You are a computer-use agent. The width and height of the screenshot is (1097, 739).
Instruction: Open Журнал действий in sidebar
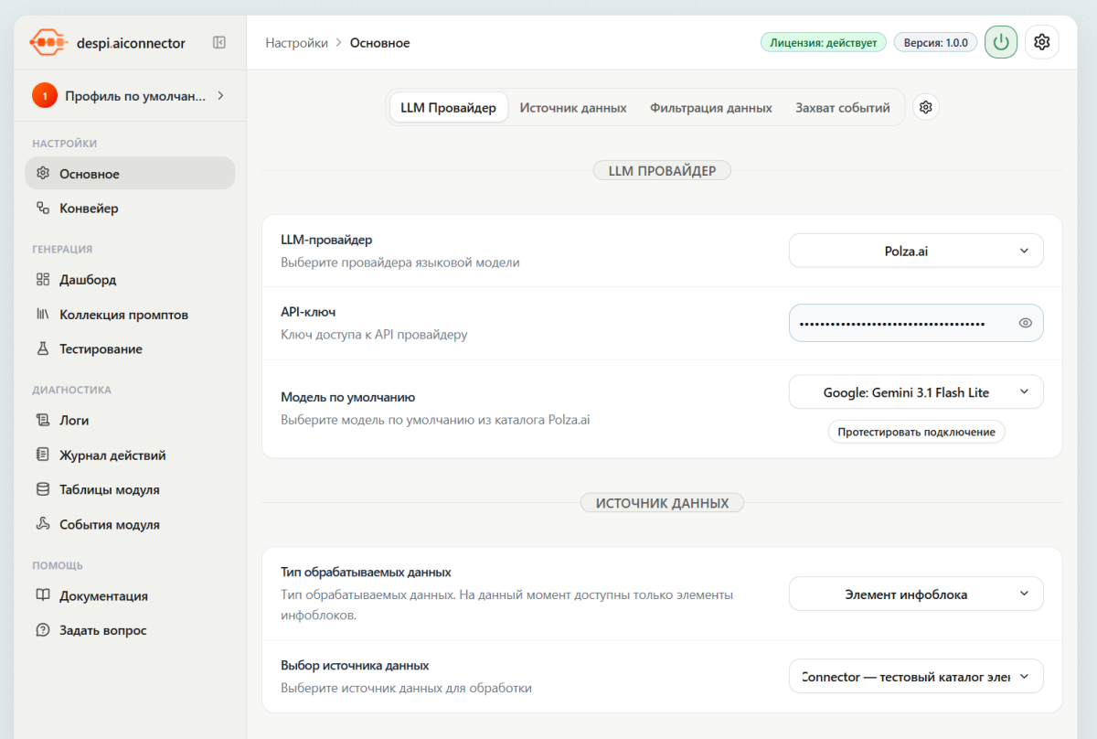click(x=130, y=455)
